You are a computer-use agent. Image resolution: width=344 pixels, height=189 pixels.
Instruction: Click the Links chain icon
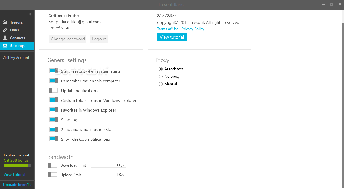pos(5,30)
